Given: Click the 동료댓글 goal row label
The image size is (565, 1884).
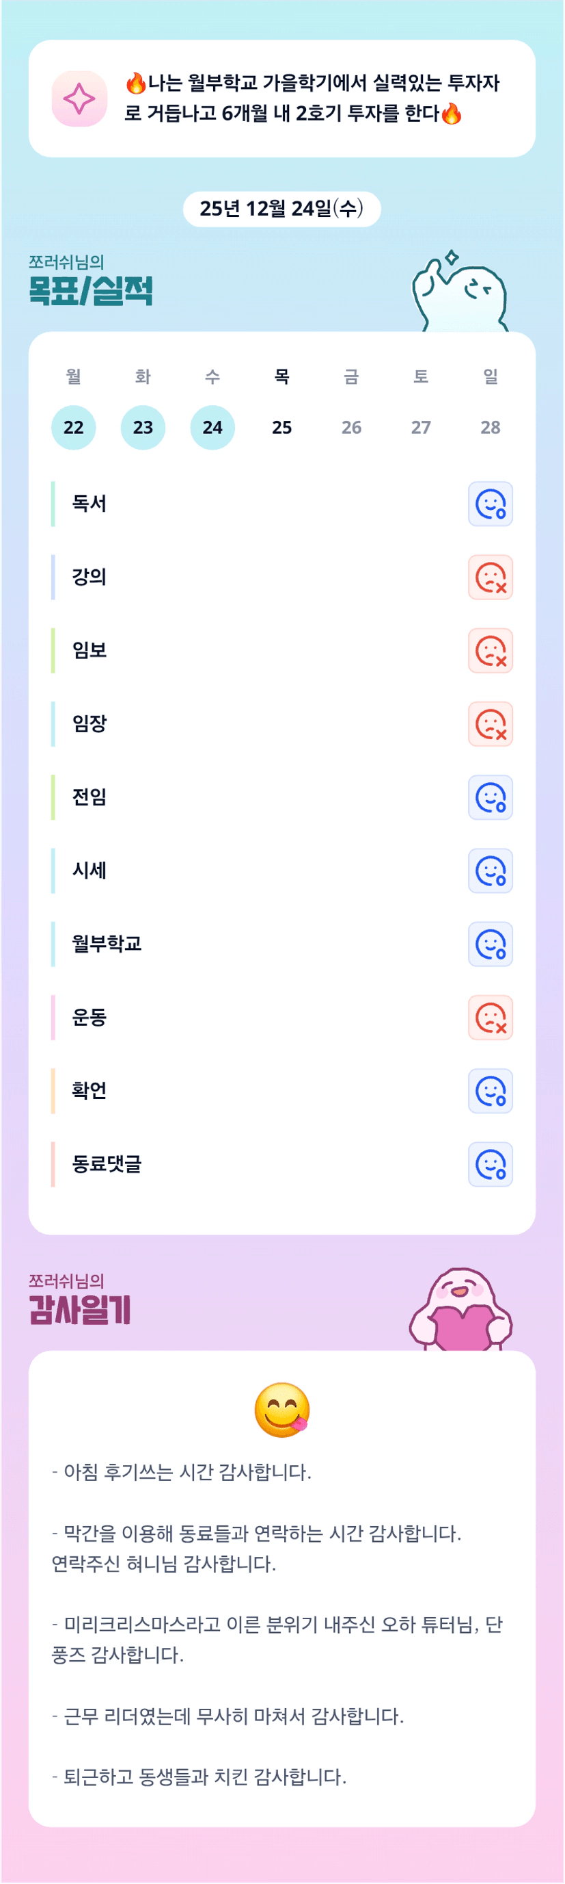Looking at the screenshot, I should click(x=107, y=1163).
